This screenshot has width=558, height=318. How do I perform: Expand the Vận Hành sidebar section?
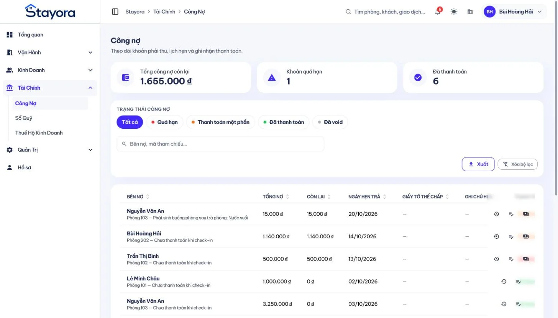tap(50, 52)
